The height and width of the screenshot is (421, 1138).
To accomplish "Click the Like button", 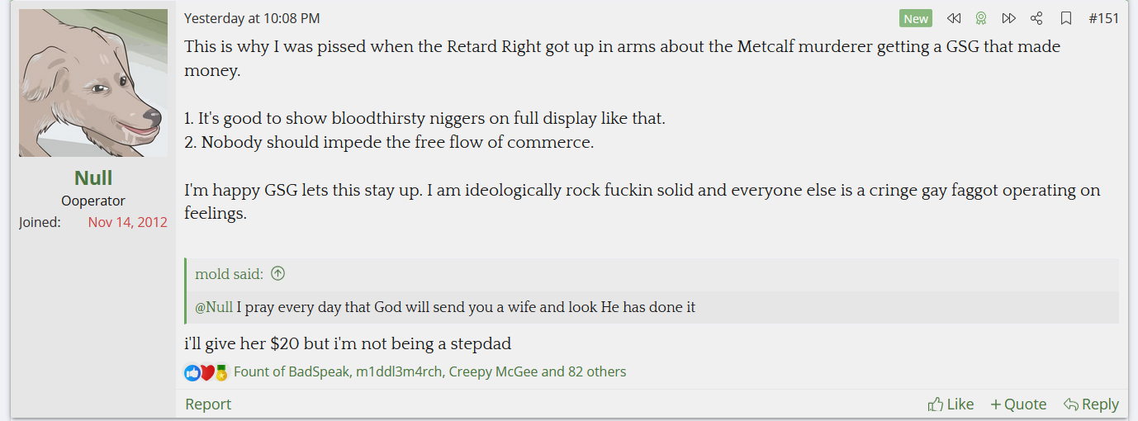I will click(951, 404).
